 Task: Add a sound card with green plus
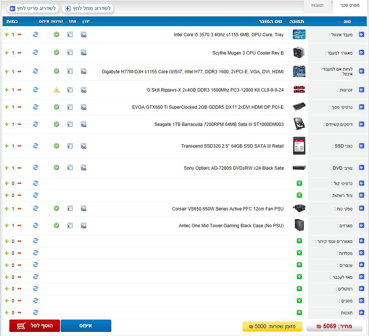[x=299, y=183]
